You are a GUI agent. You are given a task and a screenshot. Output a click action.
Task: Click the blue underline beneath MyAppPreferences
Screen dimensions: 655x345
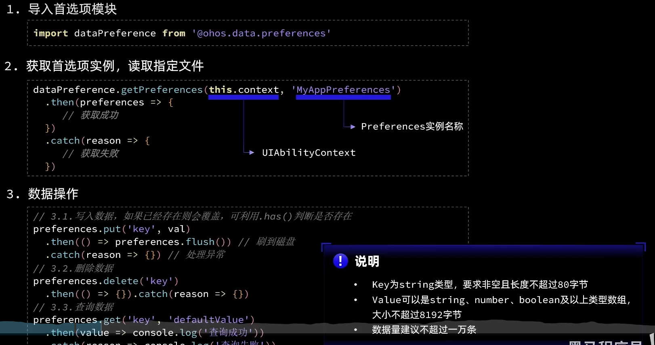pyautogui.click(x=343, y=97)
